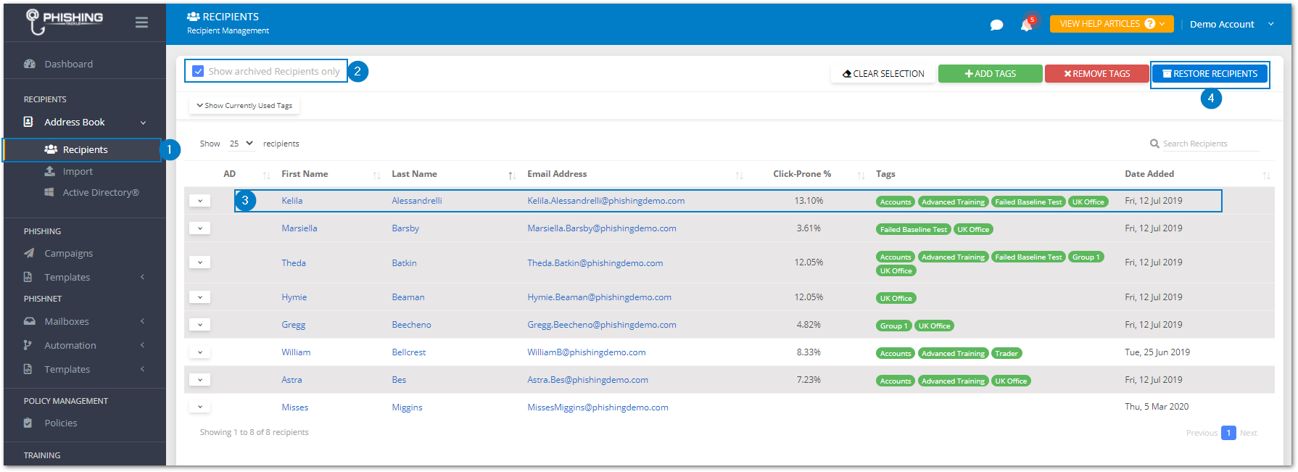The image size is (1298, 472).
Task: Toggle the hamburger sidebar menu
Action: click(141, 22)
